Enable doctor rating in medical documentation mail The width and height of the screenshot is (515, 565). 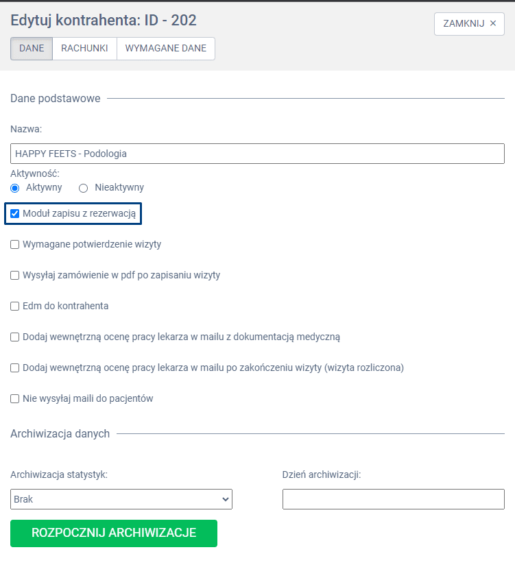(x=15, y=337)
